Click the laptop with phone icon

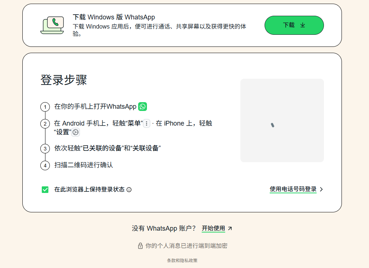coord(52,25)
